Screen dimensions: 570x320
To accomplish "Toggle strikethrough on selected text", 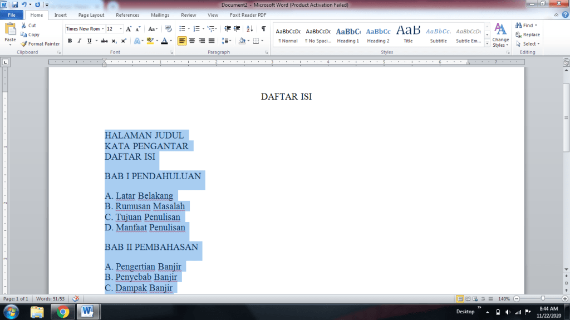I will tap(104, 41).
